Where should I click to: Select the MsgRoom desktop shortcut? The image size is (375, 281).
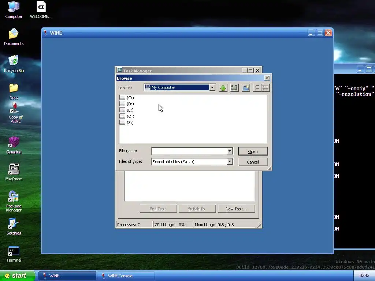point(14,172)
